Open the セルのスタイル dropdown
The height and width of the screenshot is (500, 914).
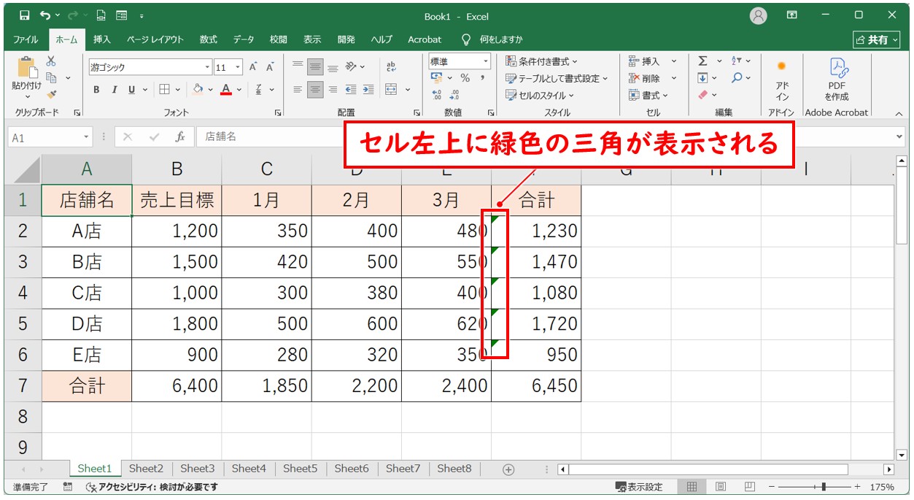pyautogui.click(x=540, y=95)
